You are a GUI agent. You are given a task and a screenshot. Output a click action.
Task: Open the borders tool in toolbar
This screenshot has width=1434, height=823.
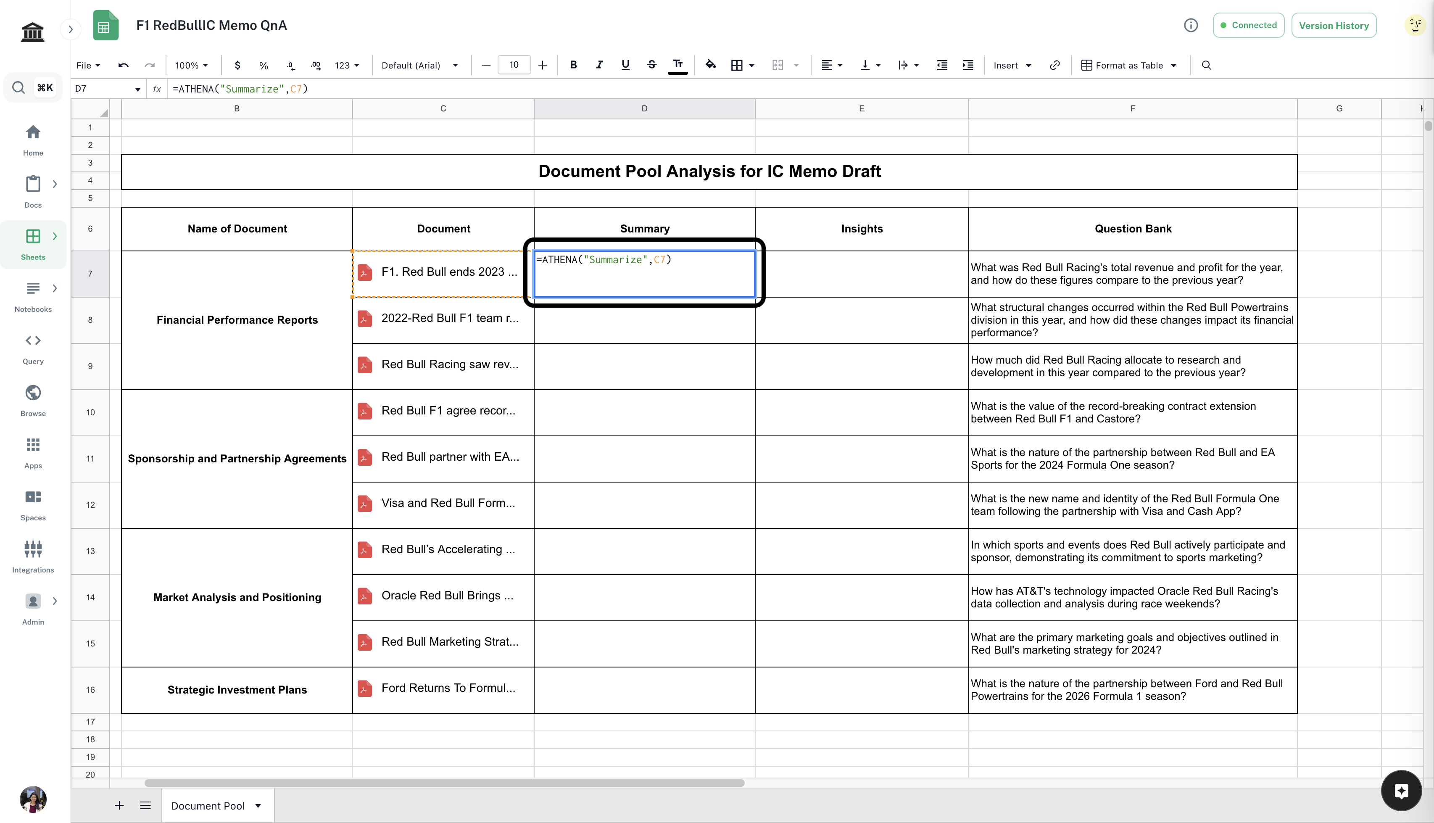[737, 66]
